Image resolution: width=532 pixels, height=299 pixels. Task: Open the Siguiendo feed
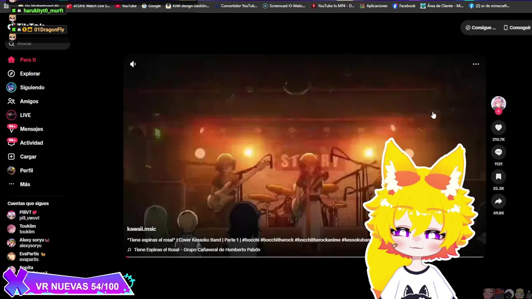coord(26,88)
